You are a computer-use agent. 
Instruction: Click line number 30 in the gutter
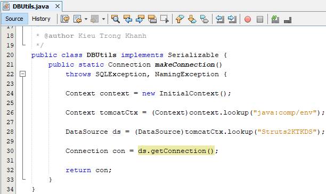[x=10, y=151]
